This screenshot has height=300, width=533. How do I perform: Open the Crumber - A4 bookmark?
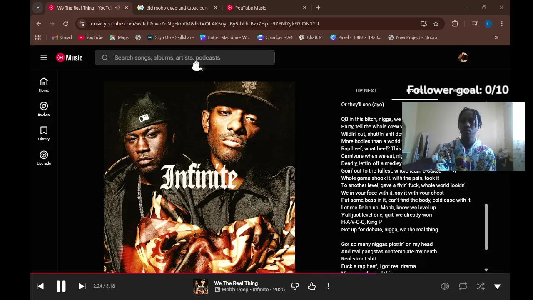pyautogui.click(x=275, y=37)
